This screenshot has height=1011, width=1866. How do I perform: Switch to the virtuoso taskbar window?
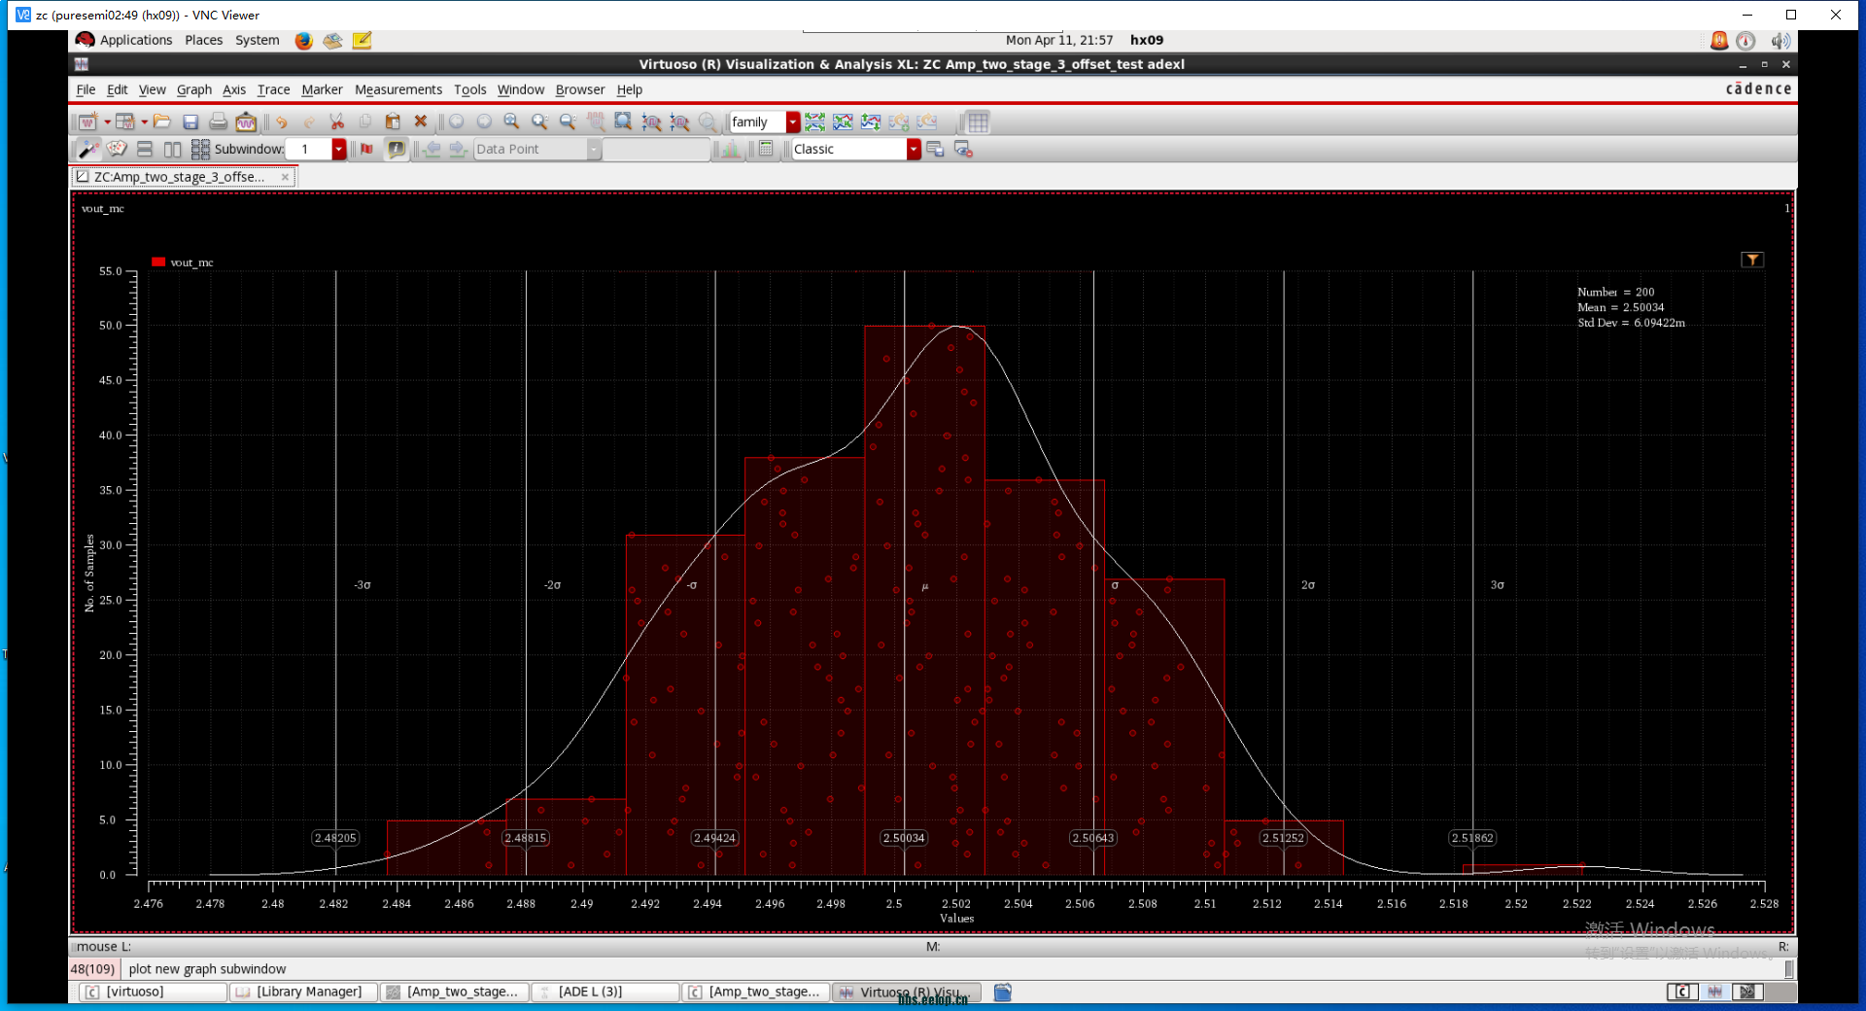(153, 992)
